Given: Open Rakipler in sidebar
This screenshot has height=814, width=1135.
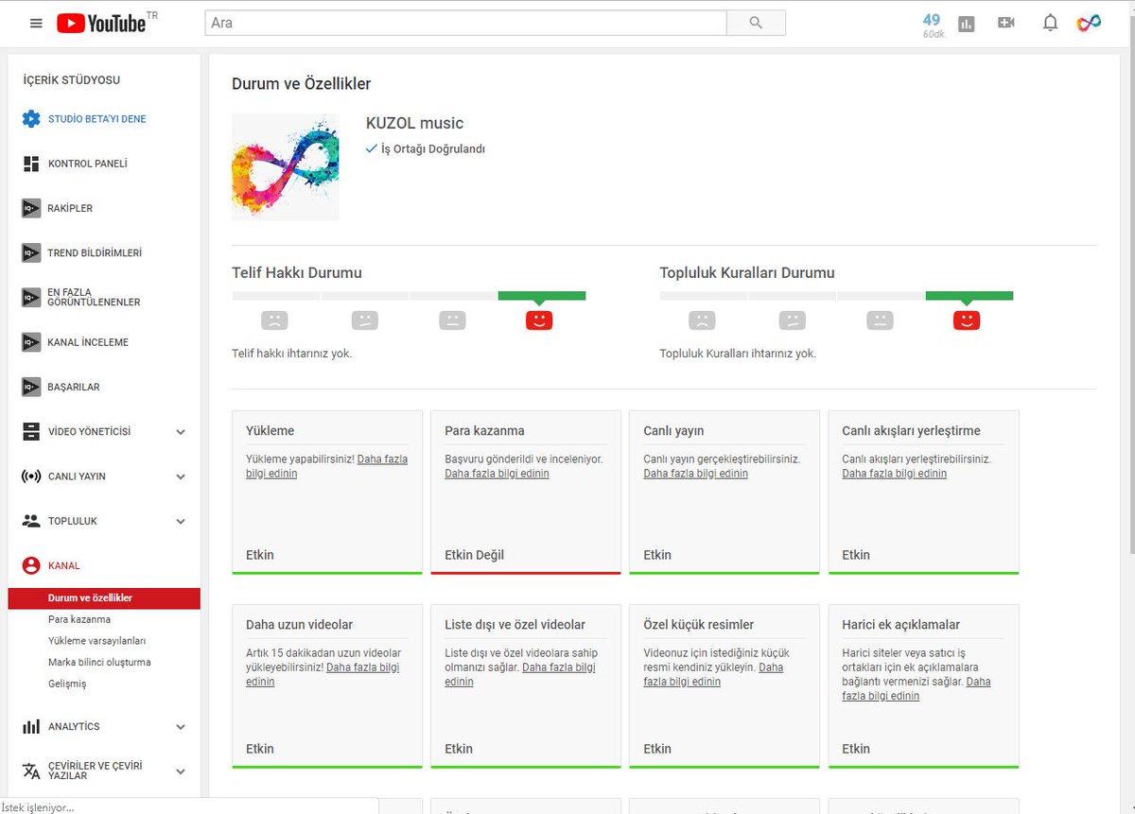Looking at the screenshot, I should pyautogui.click(x=70, y=208).
